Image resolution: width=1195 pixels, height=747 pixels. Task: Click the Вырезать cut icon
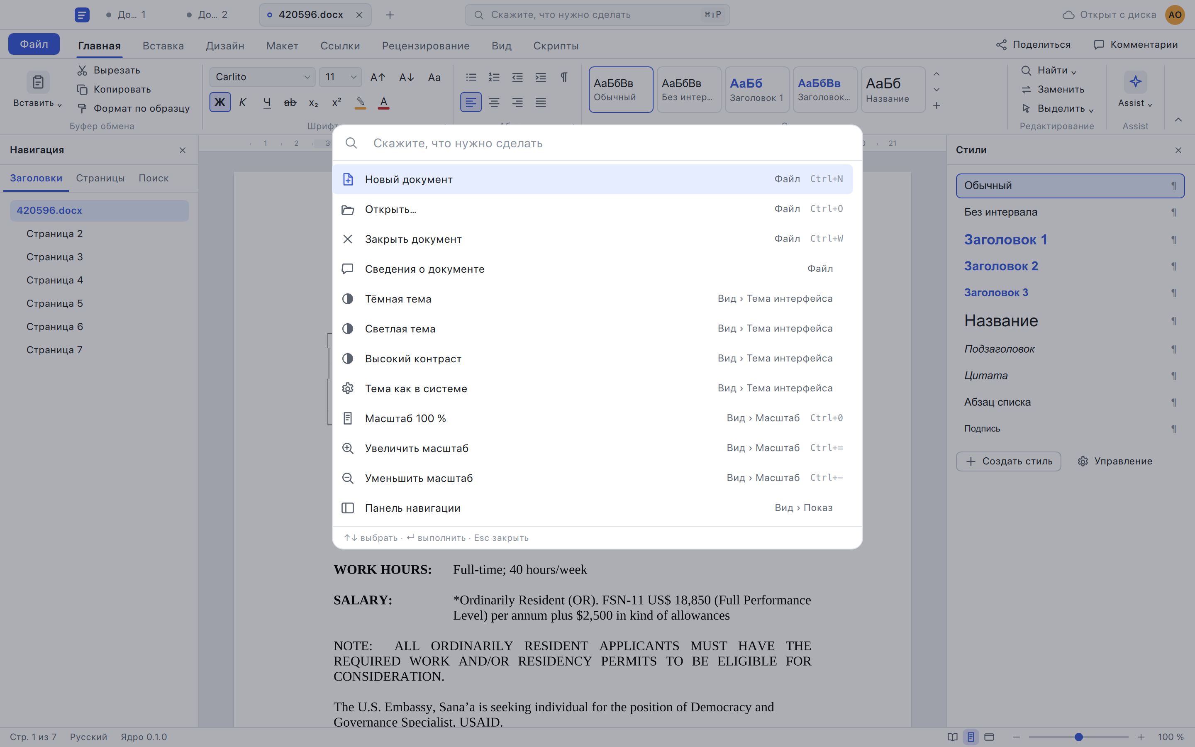coord(82,70)
